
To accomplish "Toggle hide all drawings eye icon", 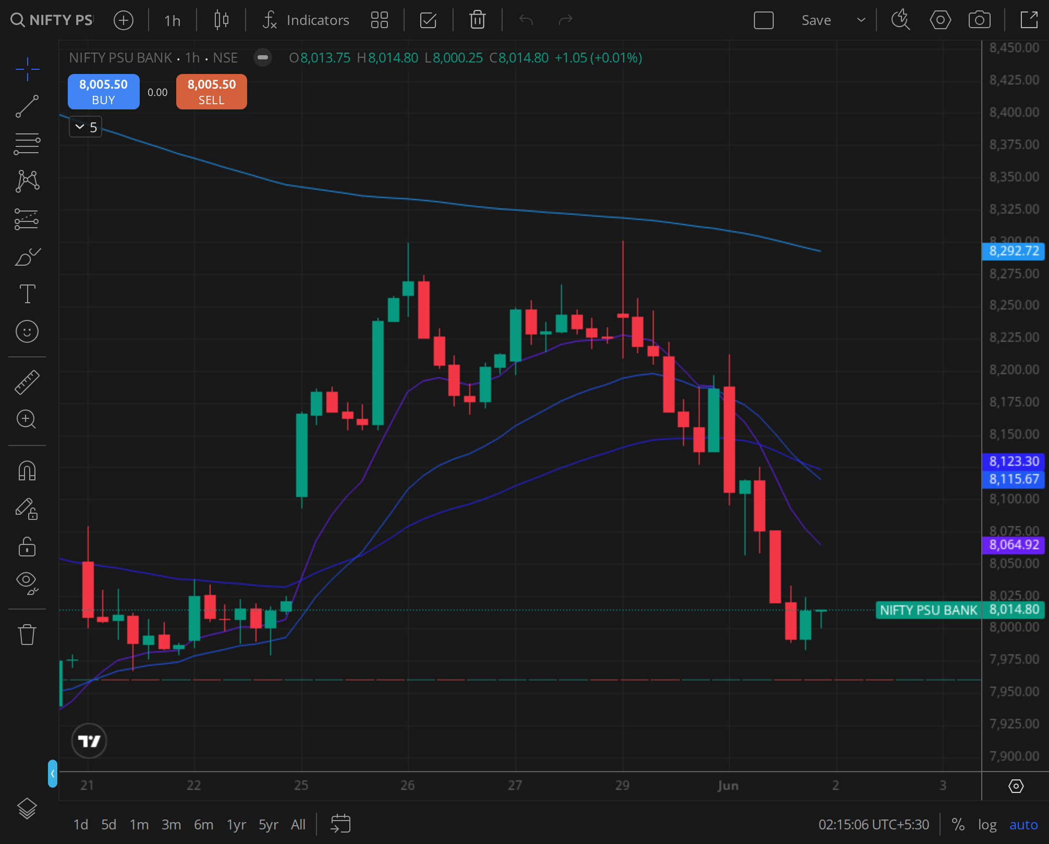I will click(x=27, y=582).
